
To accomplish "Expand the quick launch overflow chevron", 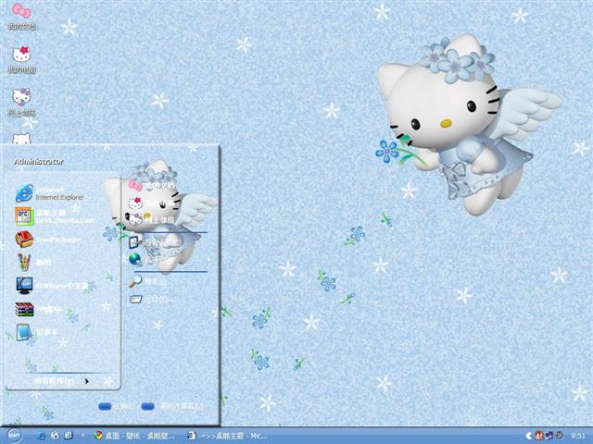I will 83,436.
